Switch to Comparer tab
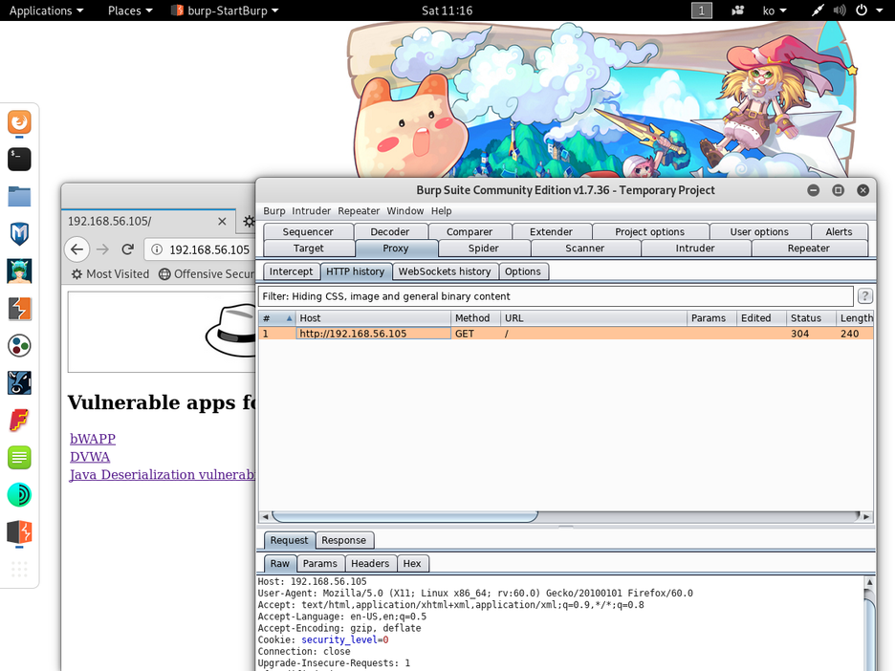Viewport: 895px width, 671px height. click(x=469, y=231)
